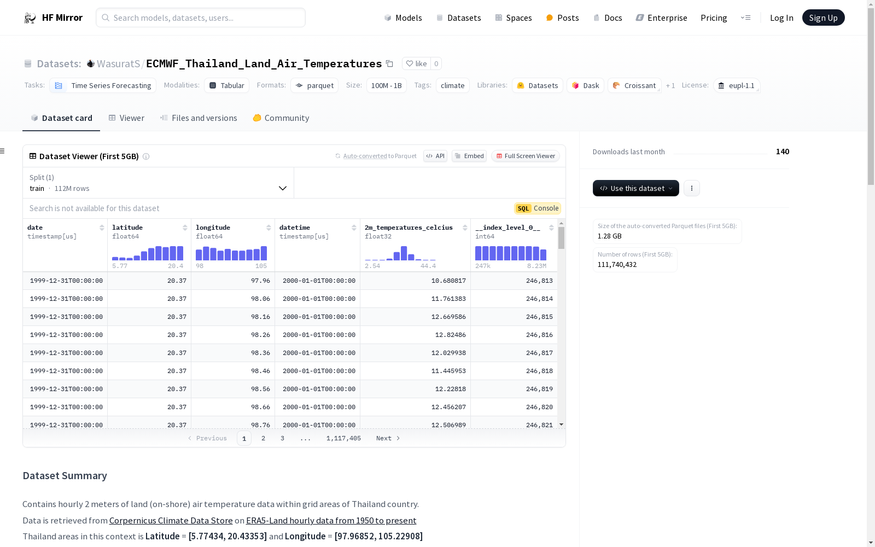Open Spaces in top navigation
Screen dimensions: 875x547
(x=514, y=18)
